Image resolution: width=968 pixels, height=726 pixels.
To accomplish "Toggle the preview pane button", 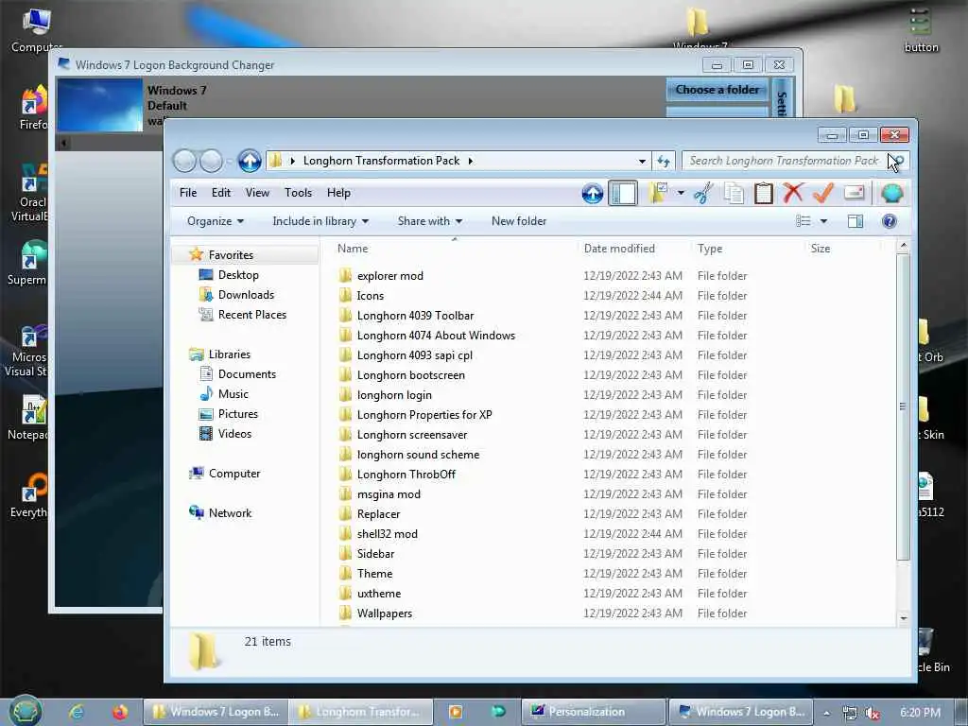I will pyautogui.click(x=855, y=221).
